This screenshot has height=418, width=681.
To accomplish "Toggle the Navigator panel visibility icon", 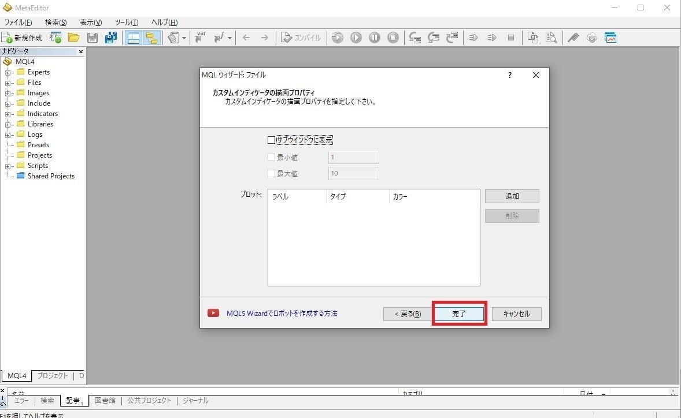I will 134,38.
